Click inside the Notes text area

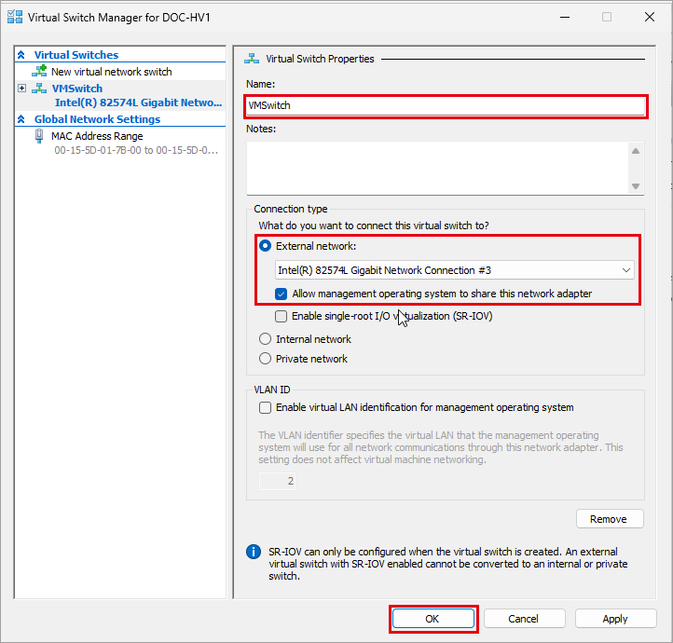[x=436, y=168]
